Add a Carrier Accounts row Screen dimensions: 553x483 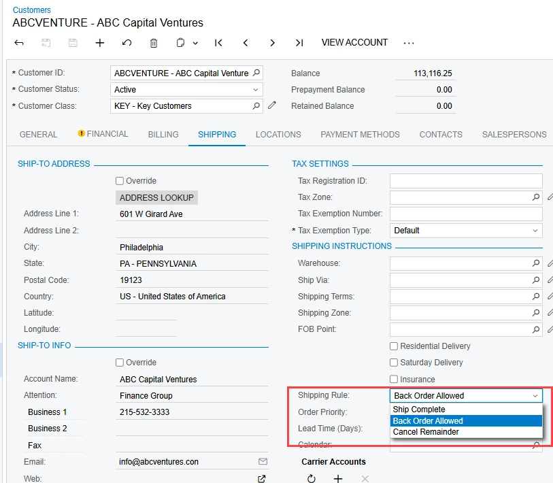point(338,478)
